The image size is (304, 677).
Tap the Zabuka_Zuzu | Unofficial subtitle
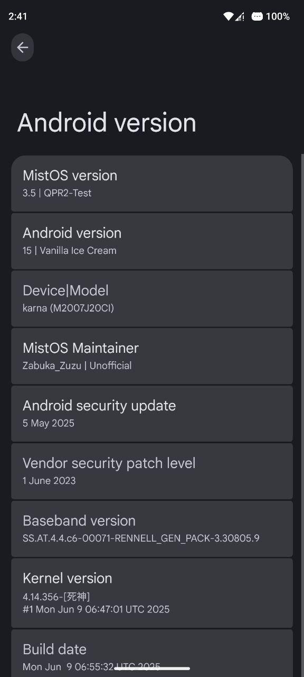(x=77, y=365)
